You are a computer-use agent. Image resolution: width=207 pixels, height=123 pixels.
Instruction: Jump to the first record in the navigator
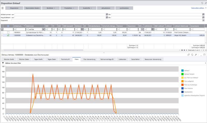click(x=182, y=50)
